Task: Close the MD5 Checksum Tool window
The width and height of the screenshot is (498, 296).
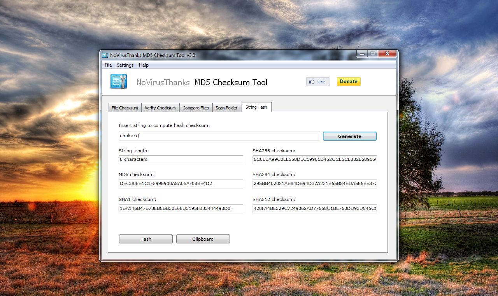Action: 387,54
